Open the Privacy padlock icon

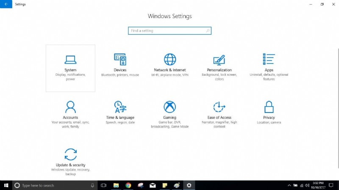(x=269, y=107)
